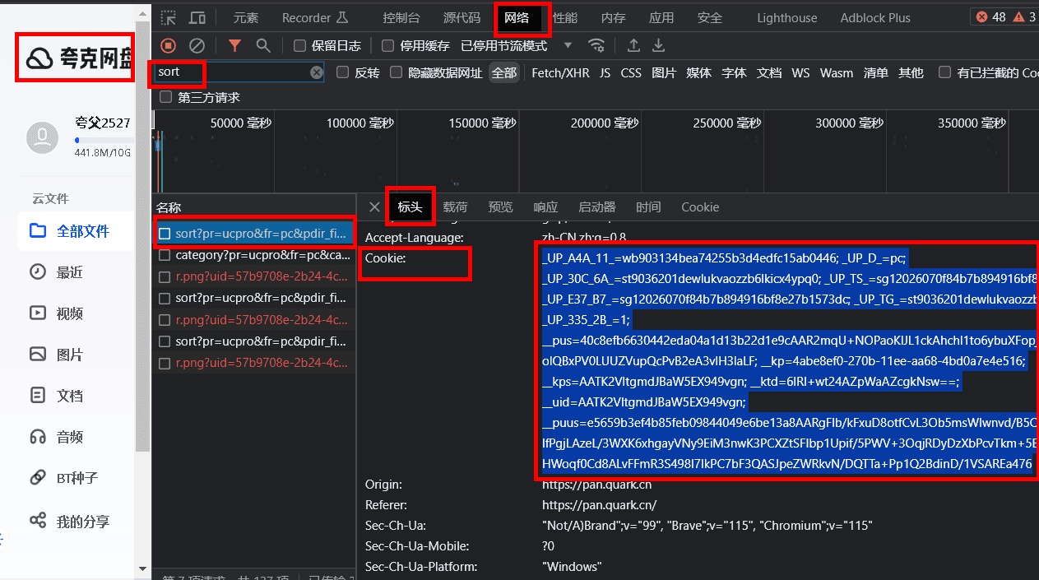
Task: Toggle device toolbar emulation icon
Action: click(x=197, y=17)
